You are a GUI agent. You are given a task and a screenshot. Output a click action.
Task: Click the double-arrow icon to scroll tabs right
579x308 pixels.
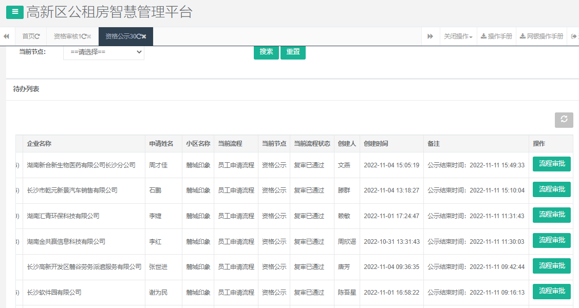click(x=429, y=36)
